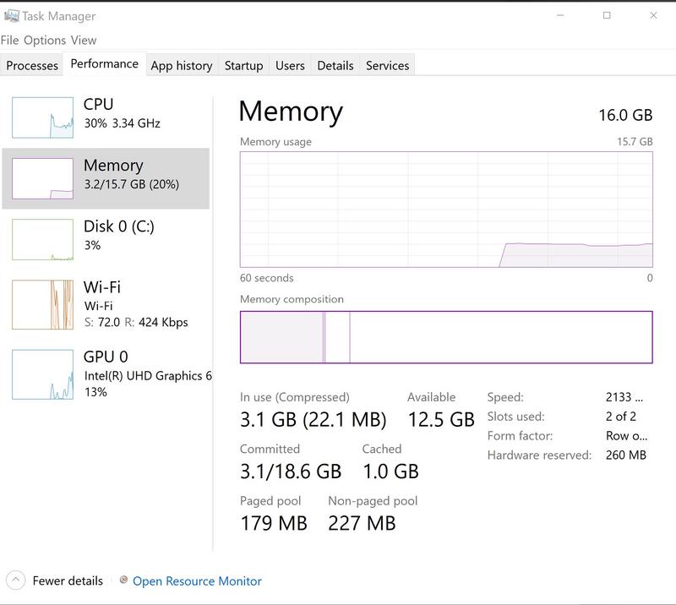676x605 pixels.
Task: Click the Memory composition bar
Action: [x=446, y=337]
